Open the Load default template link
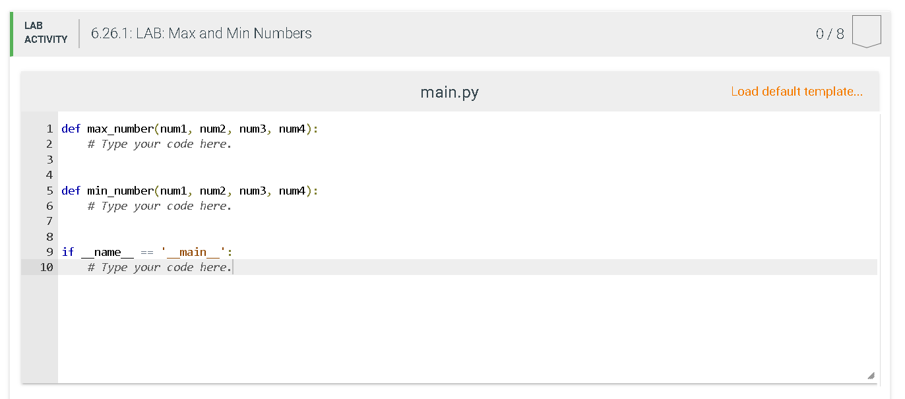905x399 pixels. tap(796, 91)
